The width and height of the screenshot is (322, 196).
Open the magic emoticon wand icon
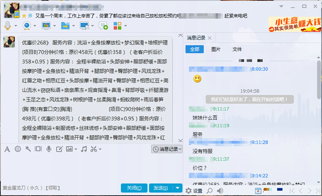pyautogui.click(x=28, y=149)
